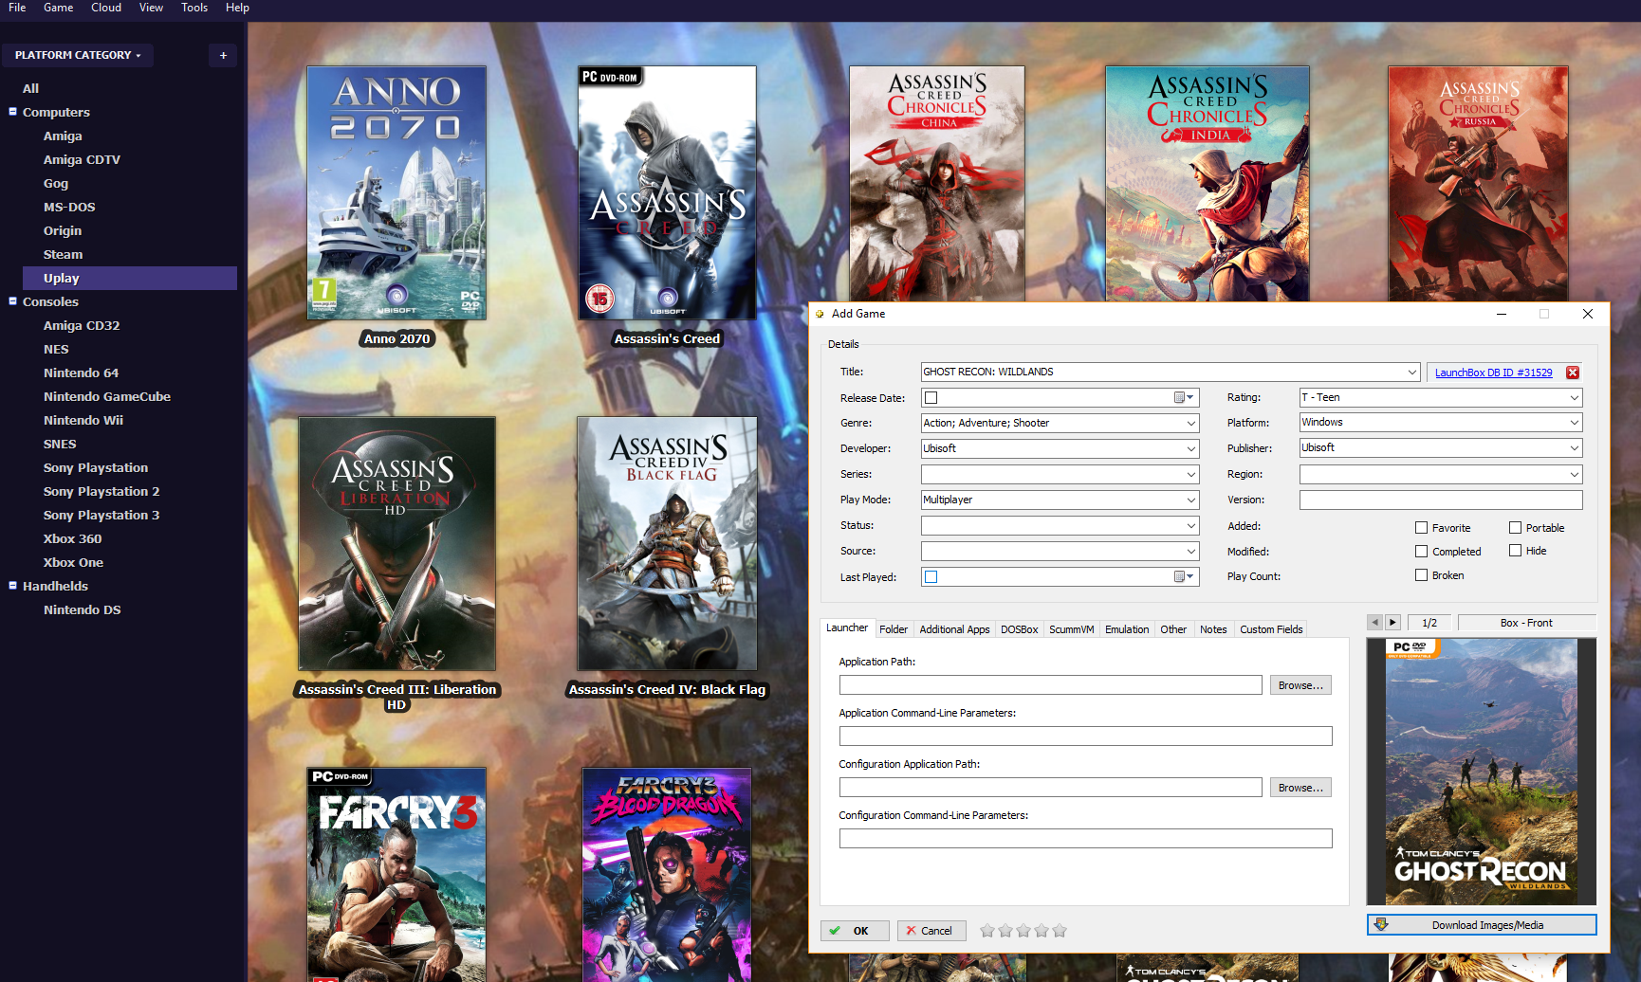The height and width of the screenshot is (982, 1641).
Task: Click the Download Images/Media arrow icon
Action: coord(1381,925)
